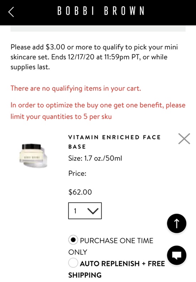Image resolution: width=196 pixels, height=282 pixels.
Task: Remove Vitamin Enriched Face Base from cart
Action: point(184,139)
